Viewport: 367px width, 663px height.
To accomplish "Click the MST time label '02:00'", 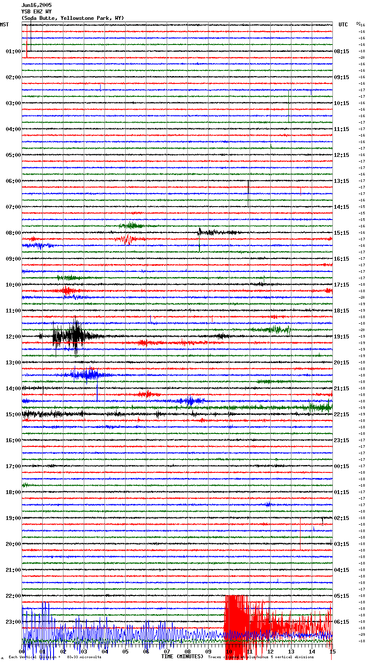I will (x=13, y=77).
